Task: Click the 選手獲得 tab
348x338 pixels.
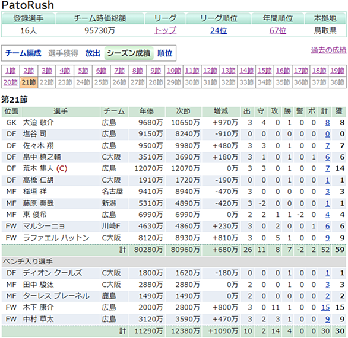Action: tap(63, 53)
